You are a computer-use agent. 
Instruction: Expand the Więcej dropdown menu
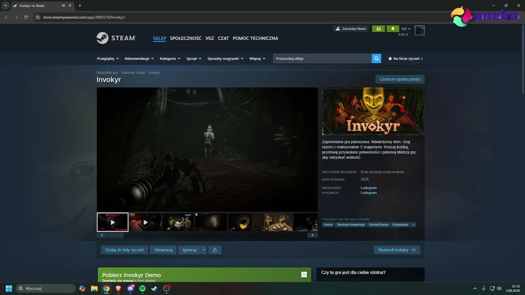pyautogui.click(x=258, y=59)
